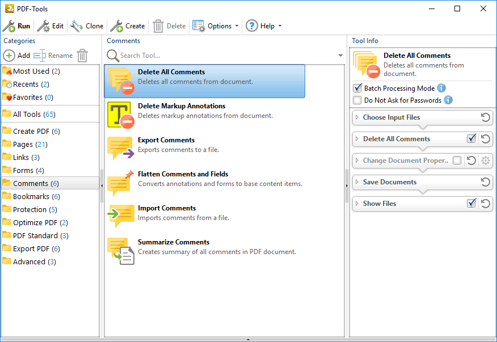
Task: Click the Run tool button
Action: tap(16, 26)
